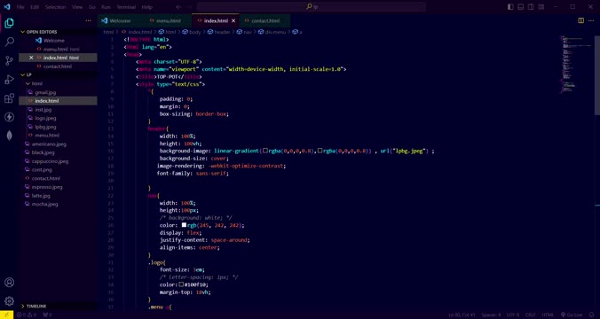The height and width of the screenshot is (319, 600).
Task: Click the first rgba color swatch on line 16
Action: point(265,151)
